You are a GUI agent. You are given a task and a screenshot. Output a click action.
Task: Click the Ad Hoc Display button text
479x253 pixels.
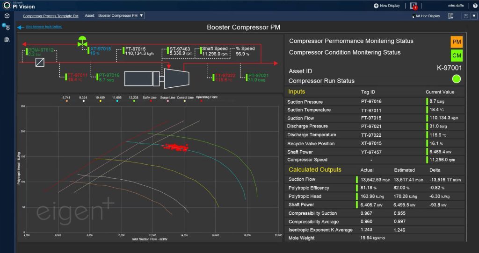pyautogui.click(x=428, y=16)
